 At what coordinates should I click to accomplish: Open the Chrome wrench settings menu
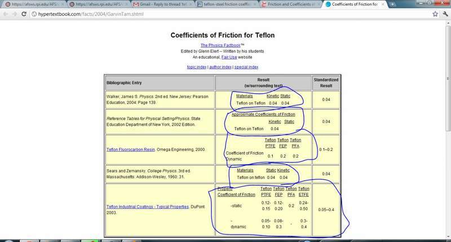point(445,14)
